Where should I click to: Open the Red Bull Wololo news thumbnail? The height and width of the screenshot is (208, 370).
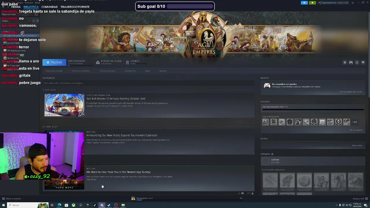coord(64,105)
